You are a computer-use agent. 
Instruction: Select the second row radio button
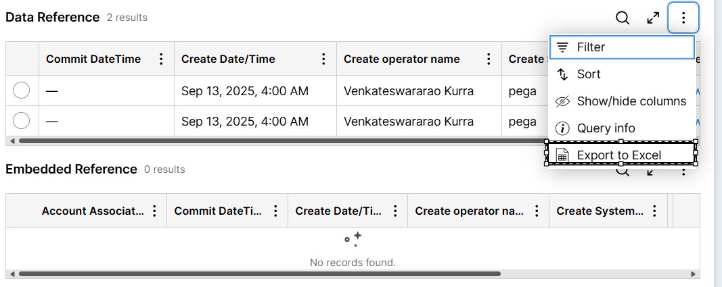[22, 122]
